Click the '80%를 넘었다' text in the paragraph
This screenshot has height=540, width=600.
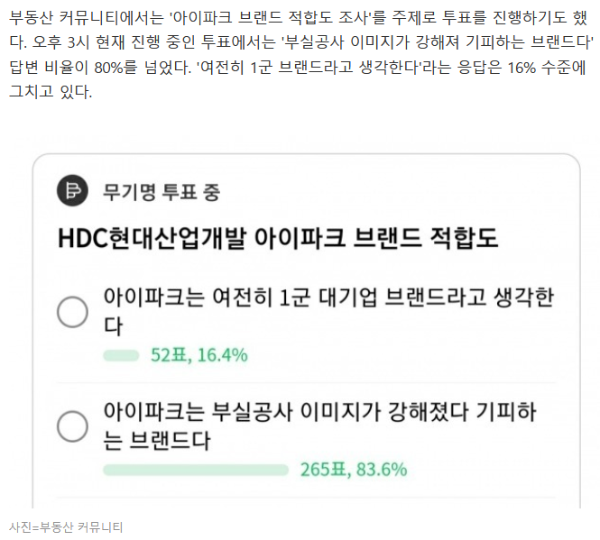click(x=143, y=68)
